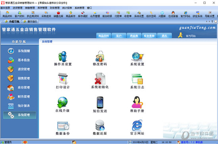Open 操作员设置 icon in 系统管理 panel
Image resolution: width=218 pixels, height=144 pixels.
(63, 58)
